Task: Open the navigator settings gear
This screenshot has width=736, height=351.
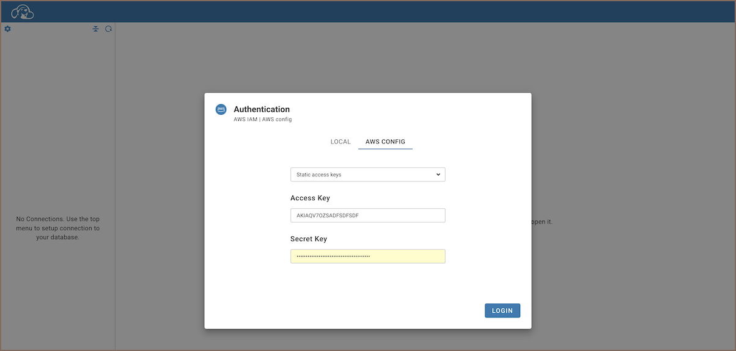Action: pyautogui.click(x=7, y=29)
